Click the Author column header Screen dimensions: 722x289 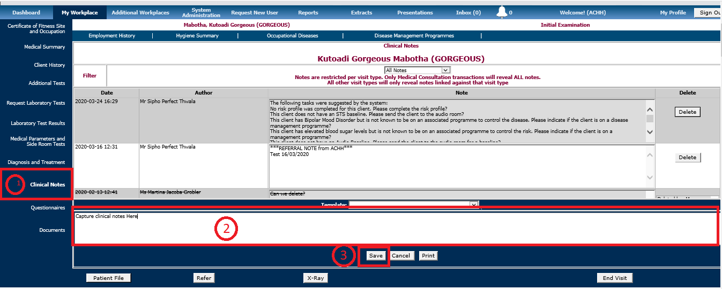click(x=204, y=93)
